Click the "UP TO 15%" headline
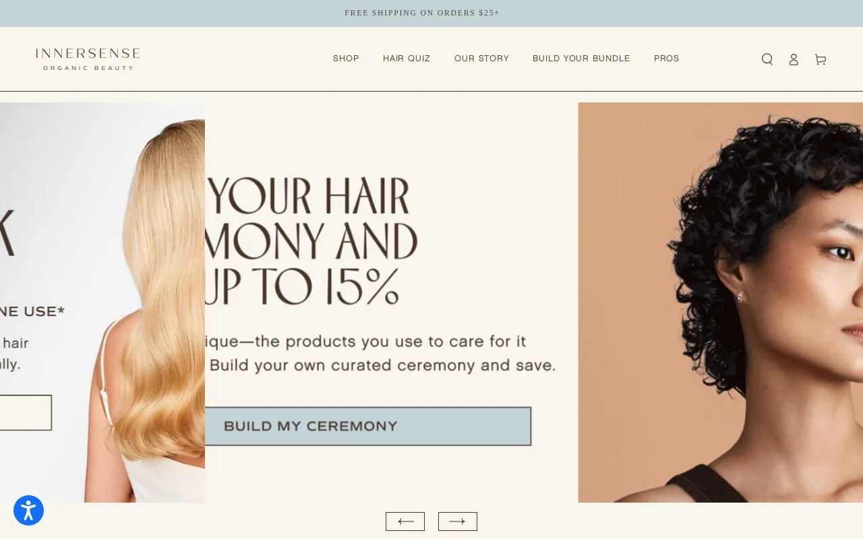This screenshot has width=863, height=539. click(302, 286)
